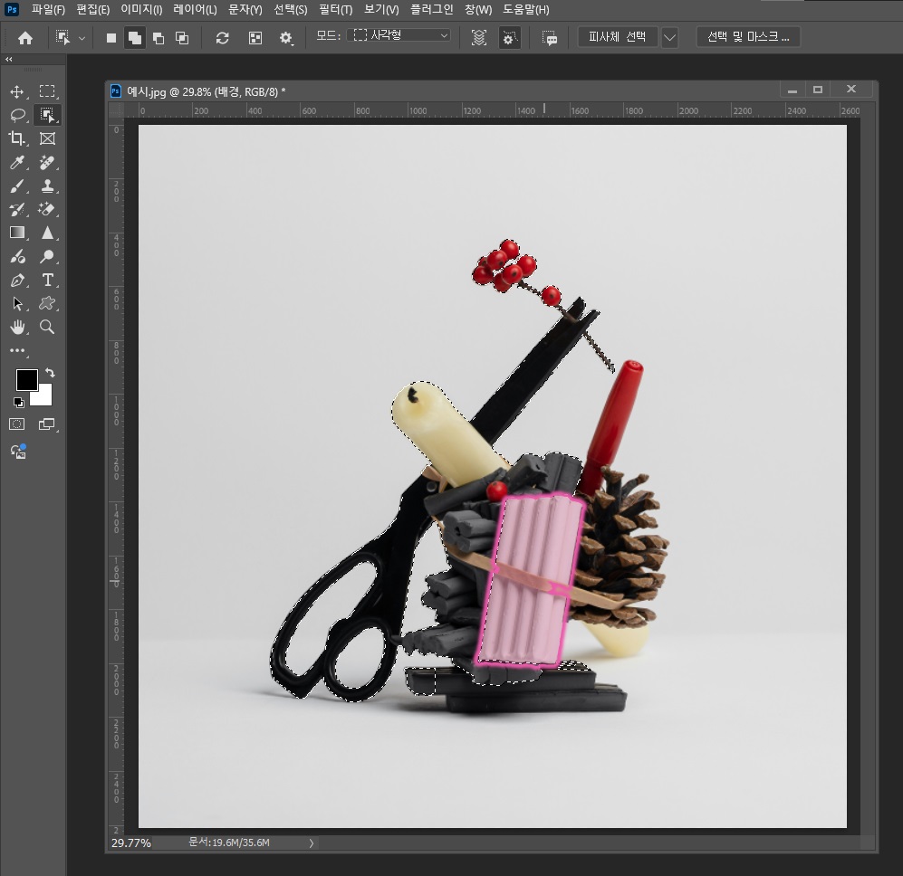Image resolution: width=903 pixels, height=876 pixels.
Task: Toggle Sample All Layers icon
Action: 478,38
